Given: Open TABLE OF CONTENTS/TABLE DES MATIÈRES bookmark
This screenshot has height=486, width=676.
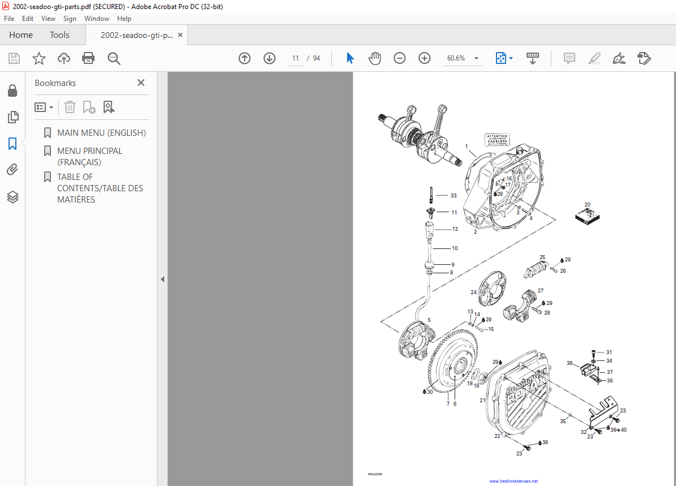Looking at the screenshot, I should point(100,188).
